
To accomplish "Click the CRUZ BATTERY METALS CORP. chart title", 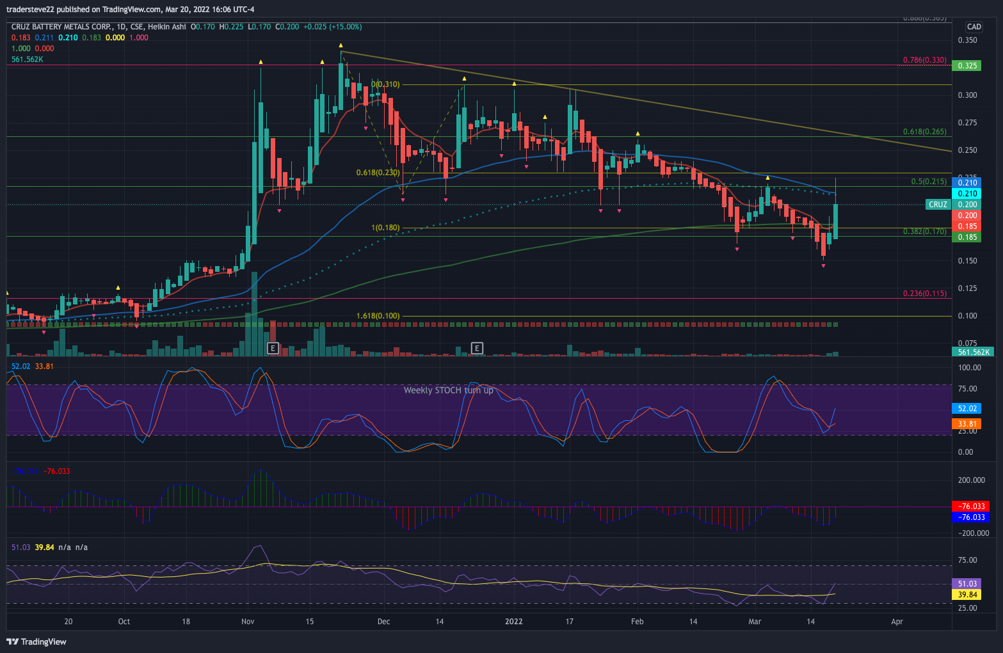I will click(x=61, y=27).
